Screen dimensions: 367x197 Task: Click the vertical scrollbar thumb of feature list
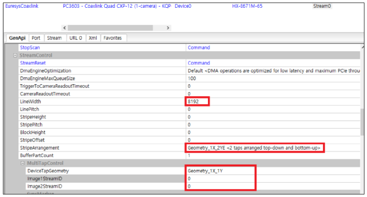click(x=362, y=121)
